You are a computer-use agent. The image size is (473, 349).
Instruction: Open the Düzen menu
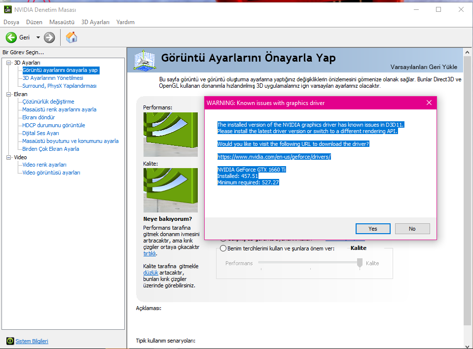[x=34, y=22]
